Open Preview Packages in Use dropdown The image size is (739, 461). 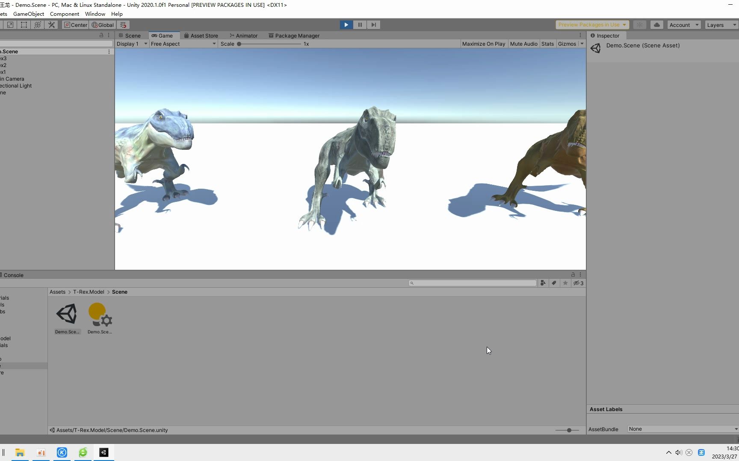point(592,25)
